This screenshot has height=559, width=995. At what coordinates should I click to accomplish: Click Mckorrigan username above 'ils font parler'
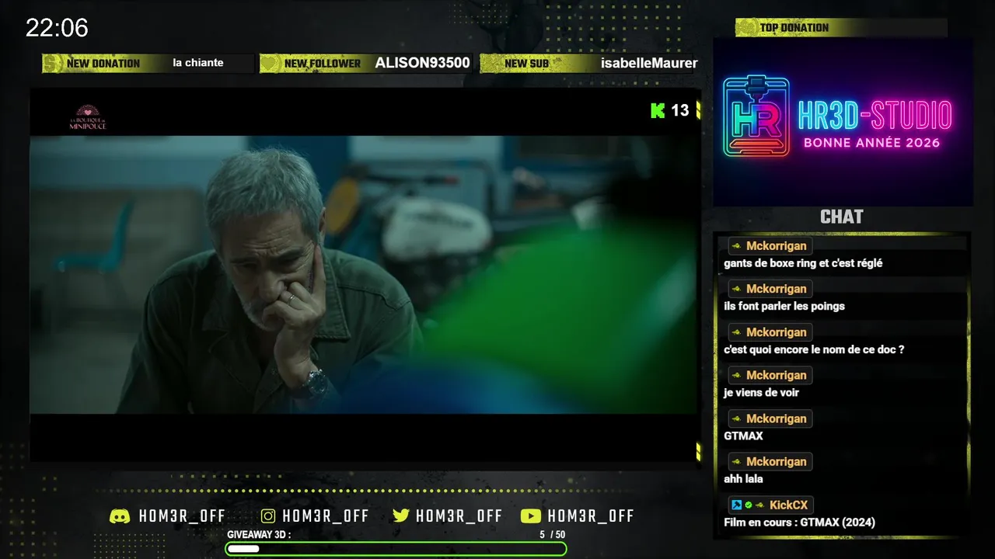click(x=777, y=289)
